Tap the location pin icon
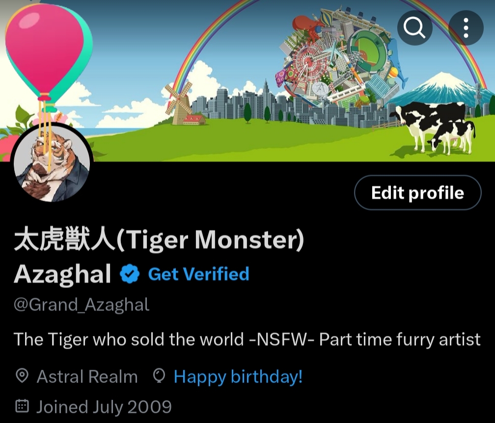 point(22,376)
